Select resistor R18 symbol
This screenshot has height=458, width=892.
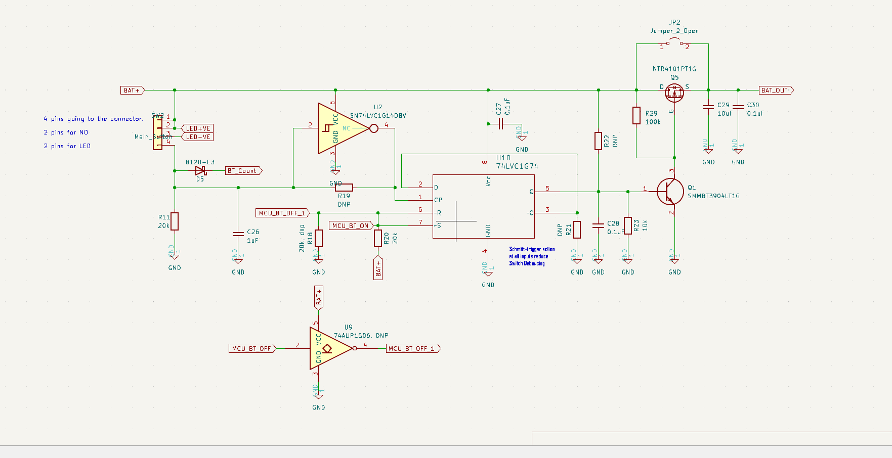coord(319,238)
